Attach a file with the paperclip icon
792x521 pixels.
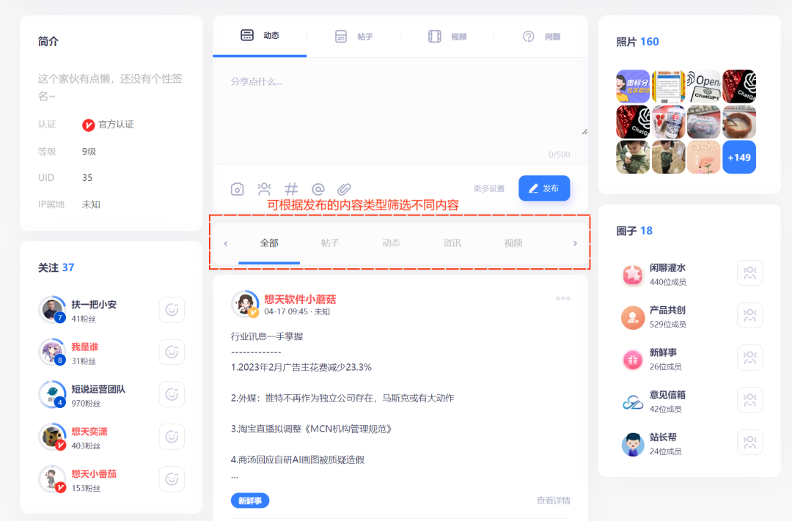click(345, 188)
